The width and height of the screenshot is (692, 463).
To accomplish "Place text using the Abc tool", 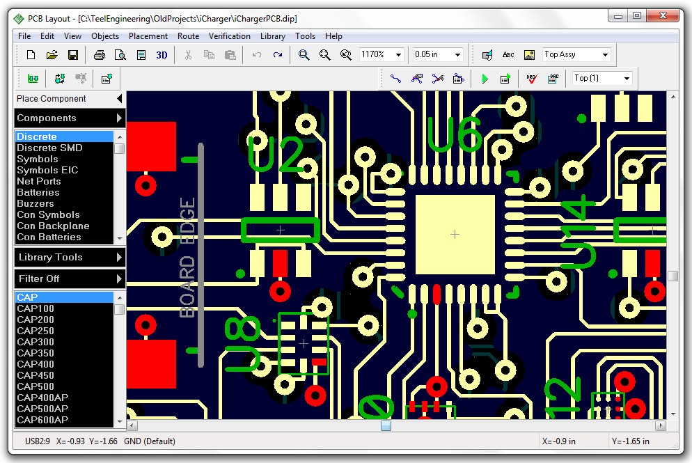I will tap(508, 54).
